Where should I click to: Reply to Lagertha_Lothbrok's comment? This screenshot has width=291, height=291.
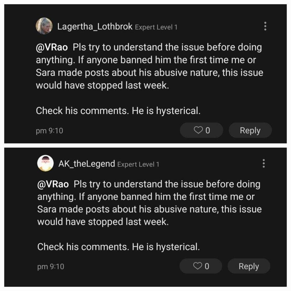click(x=250, y=130)
